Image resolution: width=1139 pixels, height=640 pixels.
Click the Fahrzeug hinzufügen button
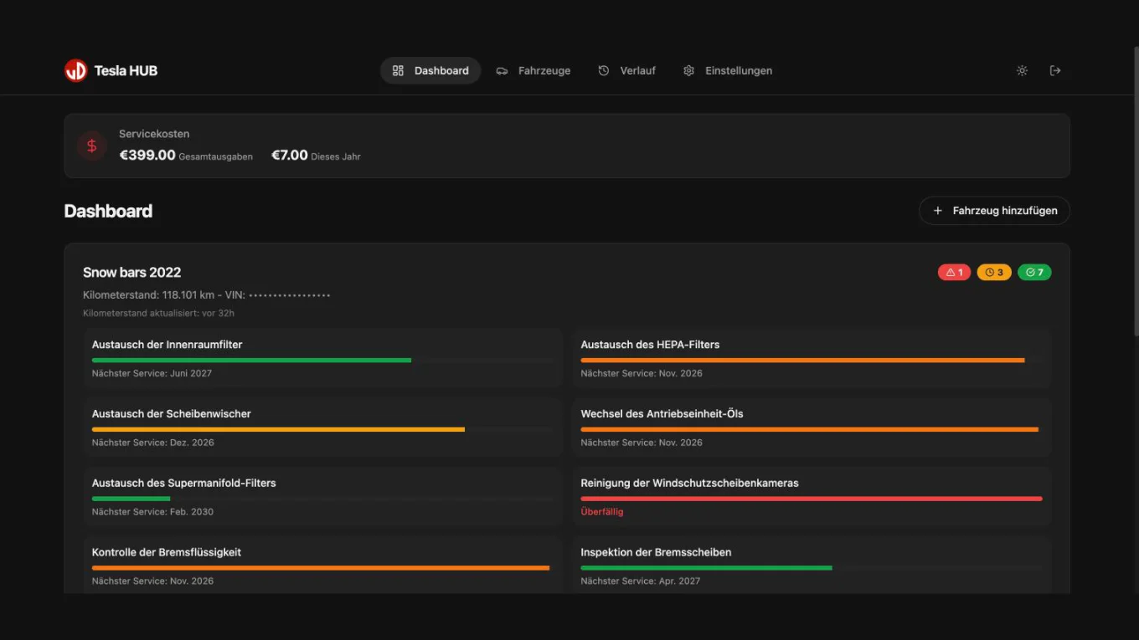click(994, 211)
